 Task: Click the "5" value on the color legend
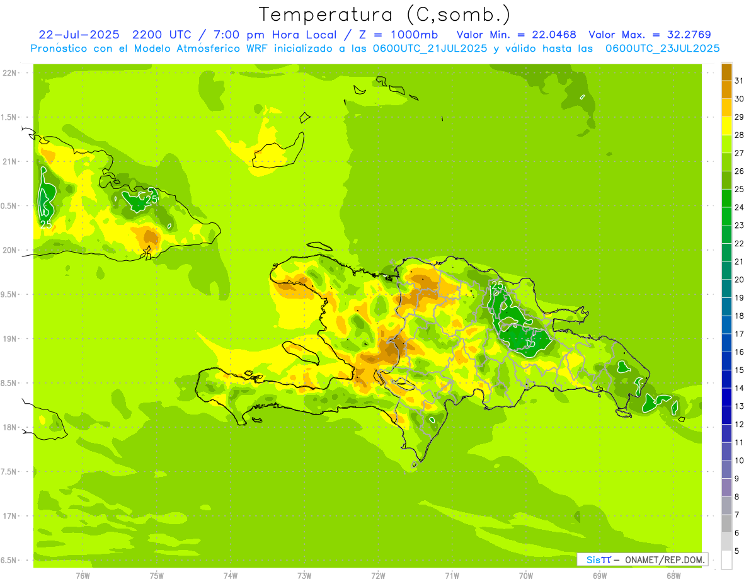(x=737, y=551)
